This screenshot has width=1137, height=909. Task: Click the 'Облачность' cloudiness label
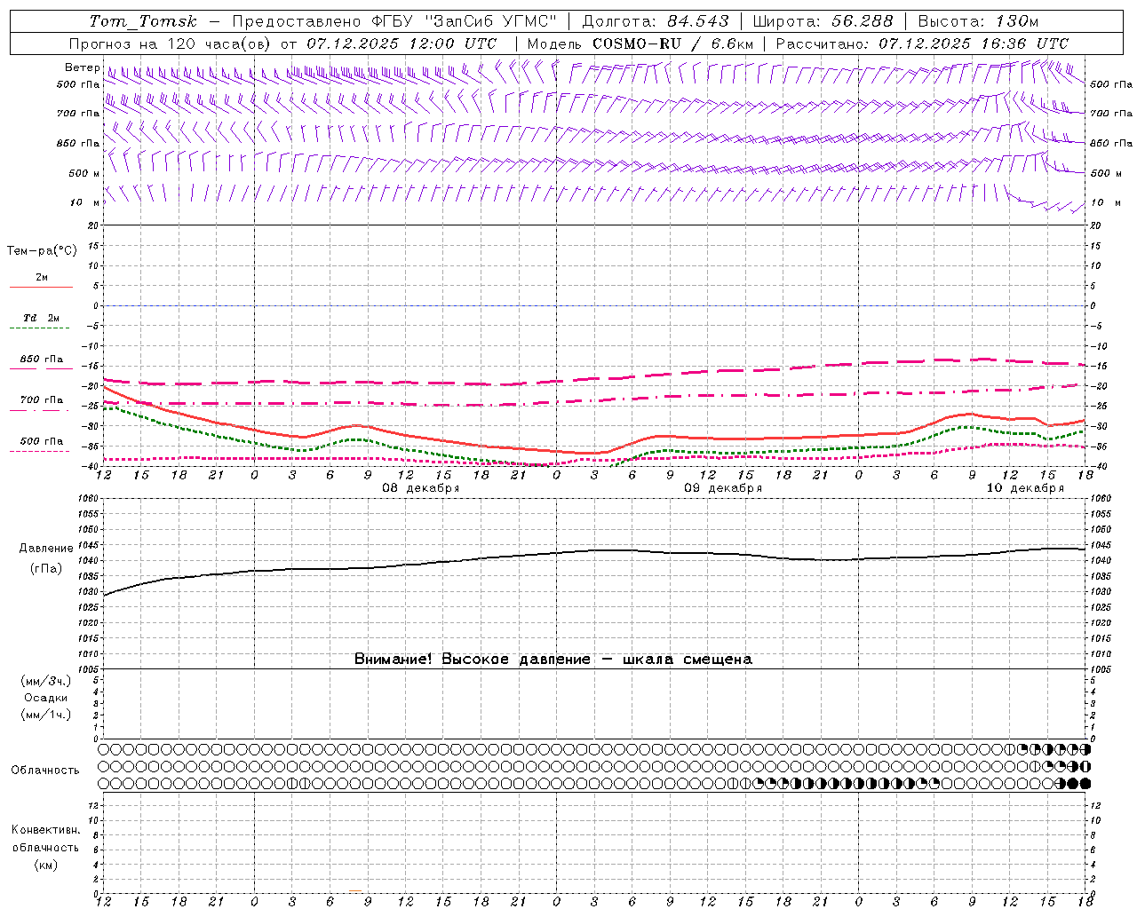[x=45, y=770]
